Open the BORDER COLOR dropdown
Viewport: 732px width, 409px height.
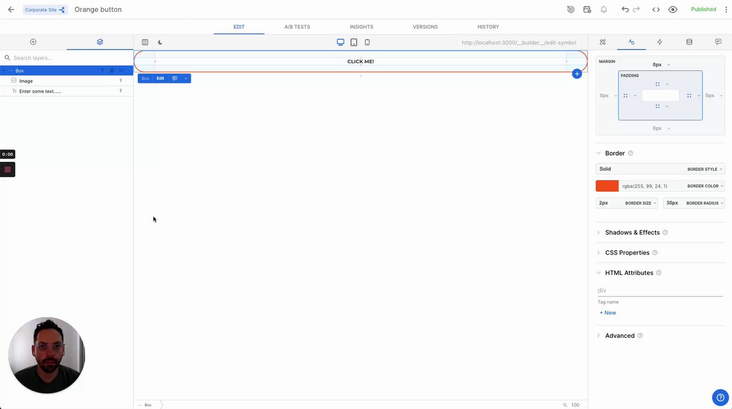pos(705,186)
